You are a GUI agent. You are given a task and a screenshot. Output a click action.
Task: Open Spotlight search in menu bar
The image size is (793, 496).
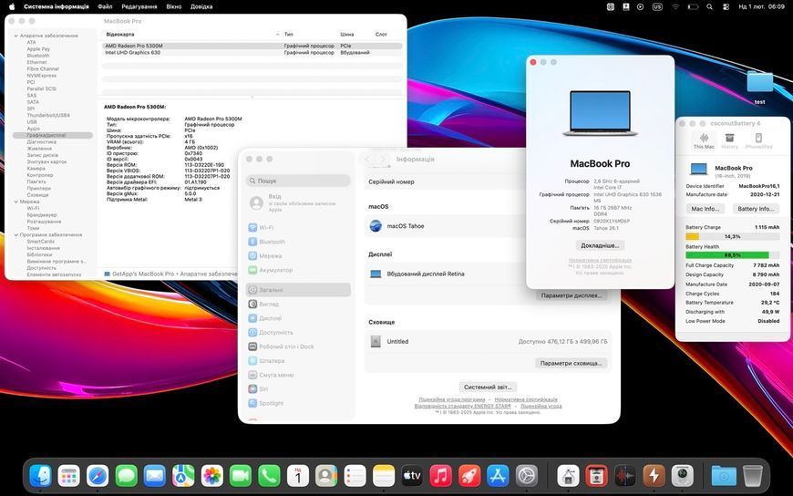(709, 6)
